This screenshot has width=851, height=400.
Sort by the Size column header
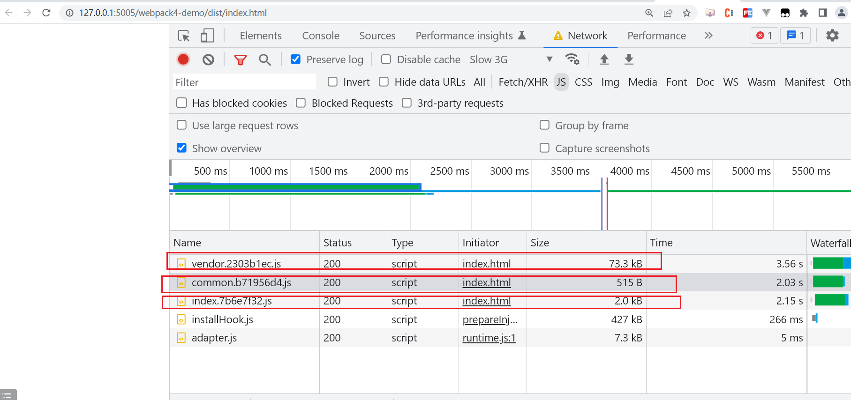[586, 243]
